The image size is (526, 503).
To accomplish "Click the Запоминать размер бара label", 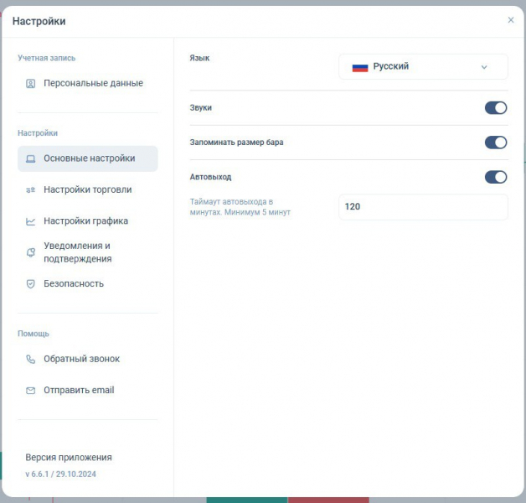I will 236,143.
